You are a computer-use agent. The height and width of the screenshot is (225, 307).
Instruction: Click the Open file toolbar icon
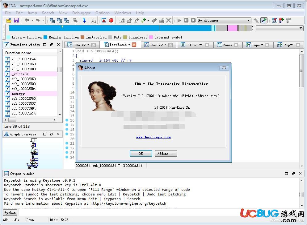[9, 20]
